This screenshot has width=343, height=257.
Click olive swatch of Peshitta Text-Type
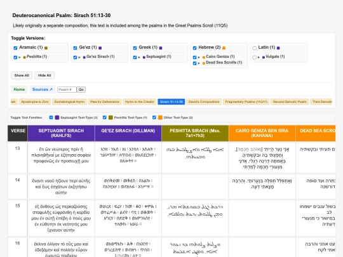[111, 117]
